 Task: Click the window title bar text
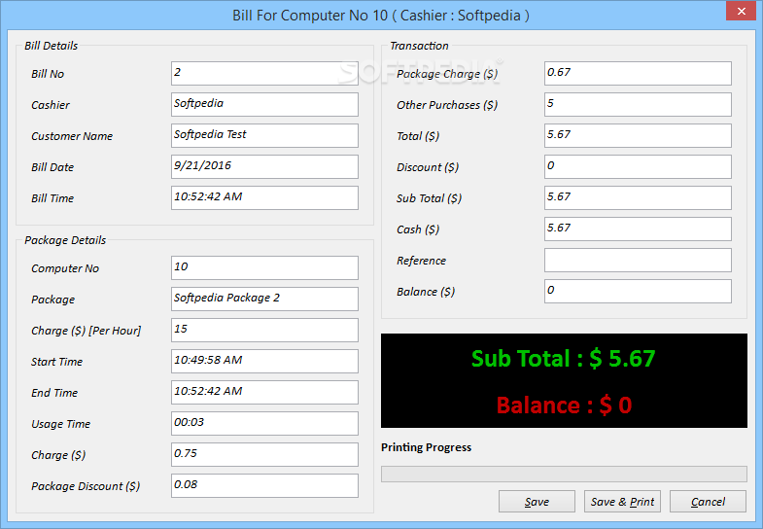point(380,16)
